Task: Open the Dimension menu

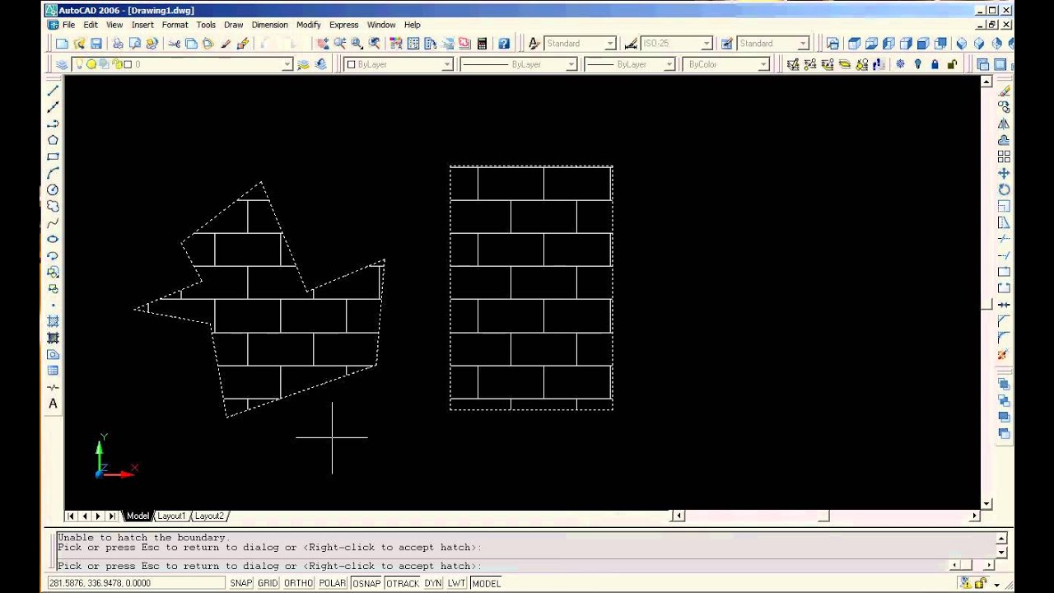Action: (269, 25)
